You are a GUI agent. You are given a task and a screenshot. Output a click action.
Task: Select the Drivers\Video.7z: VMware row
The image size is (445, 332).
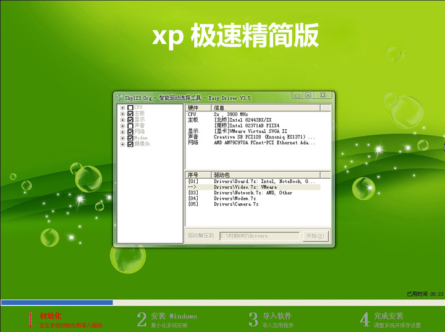(x=253, y=187)
